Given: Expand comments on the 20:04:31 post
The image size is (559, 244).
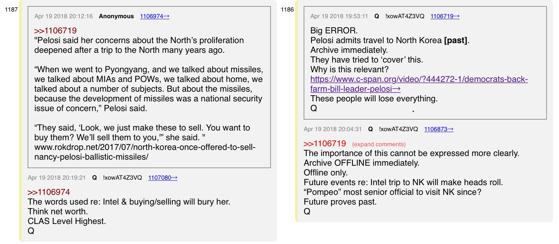Looking at the screenshot, I should click(378, 144).
